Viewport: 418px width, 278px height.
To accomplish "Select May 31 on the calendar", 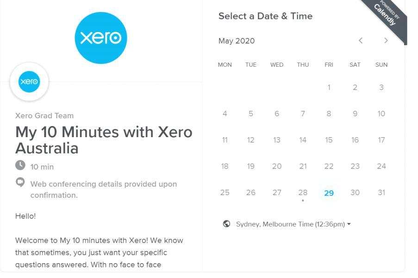I will tap(381, 193).
